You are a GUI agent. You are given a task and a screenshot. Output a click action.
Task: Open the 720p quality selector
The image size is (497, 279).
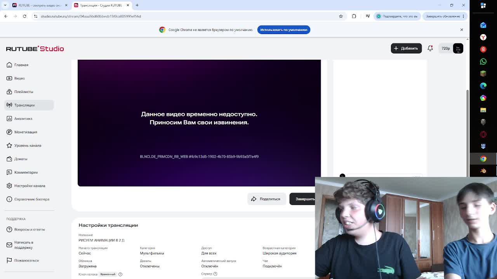coord(445,48)
